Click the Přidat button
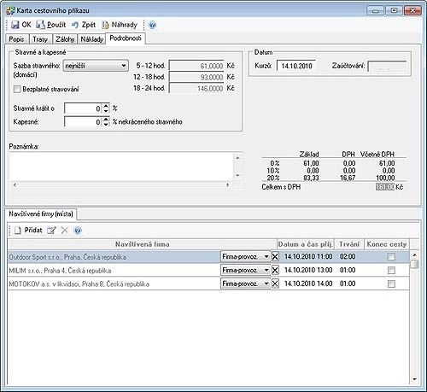427x392 pixels. click(x=28, y=231)
